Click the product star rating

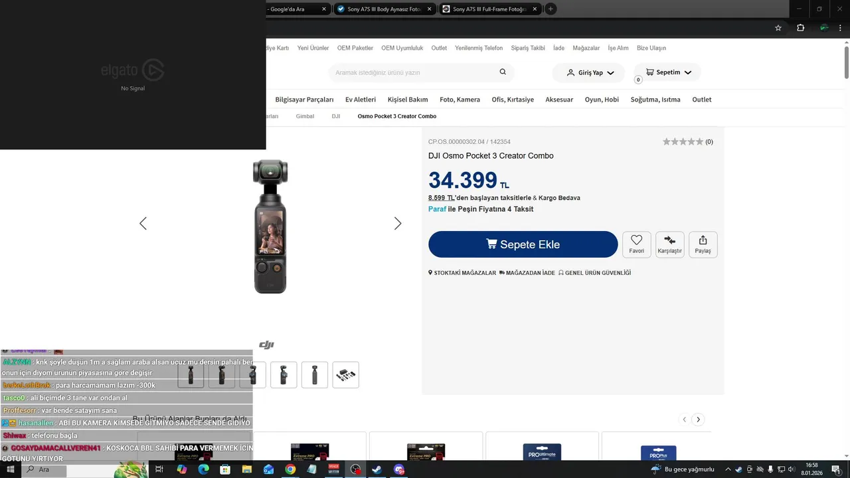tap(683, 141)
